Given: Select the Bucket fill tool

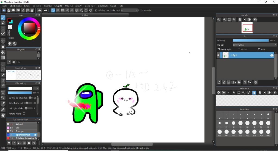Looking at the screenshot, I should tap(3, 52).
